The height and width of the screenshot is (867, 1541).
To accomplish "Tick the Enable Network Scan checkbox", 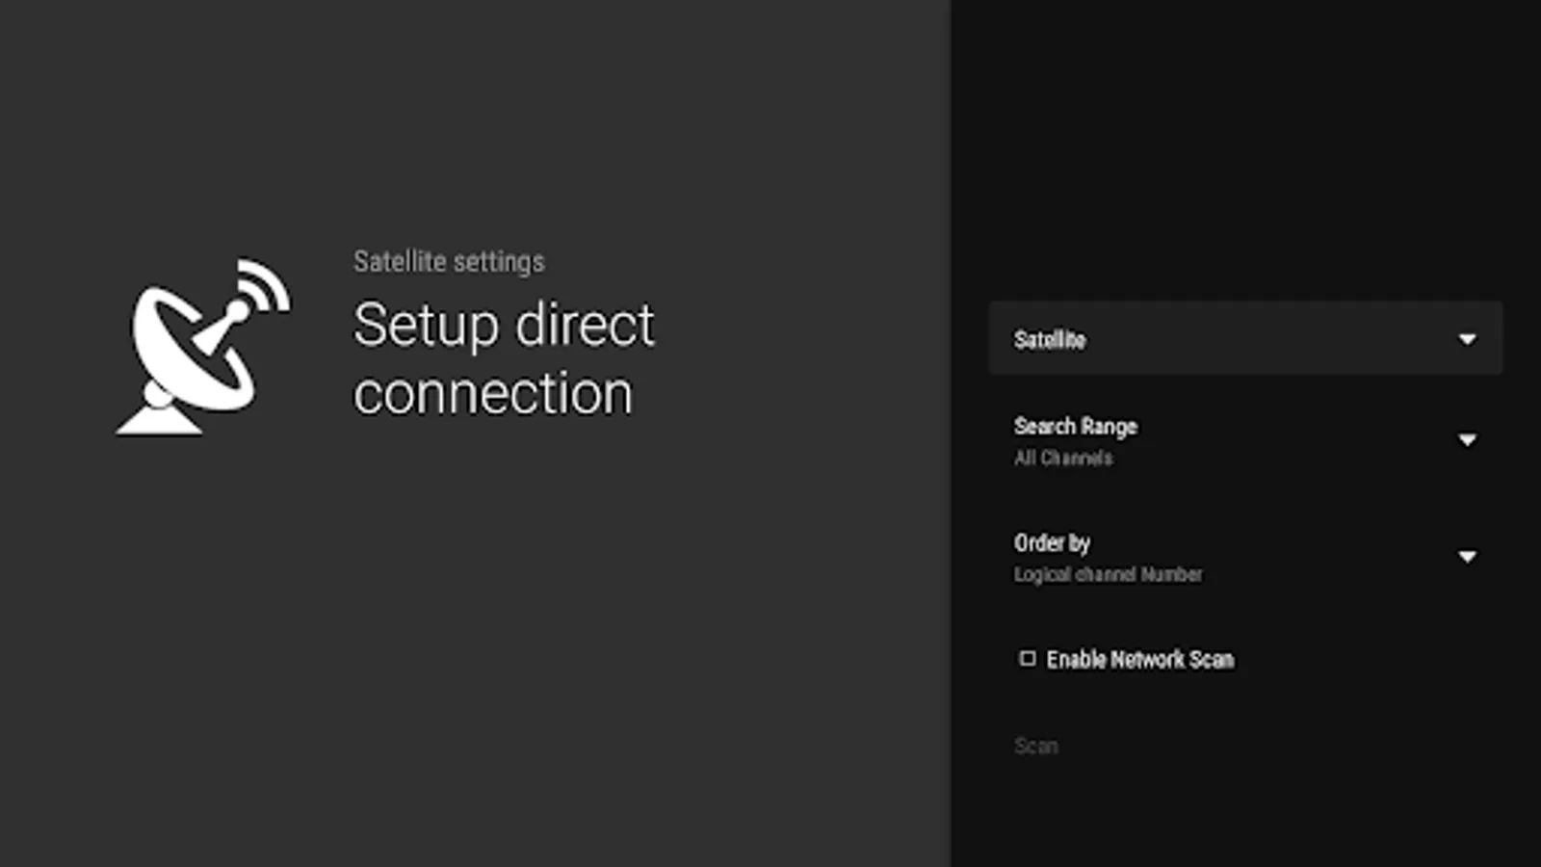I will click(1028, 659).
